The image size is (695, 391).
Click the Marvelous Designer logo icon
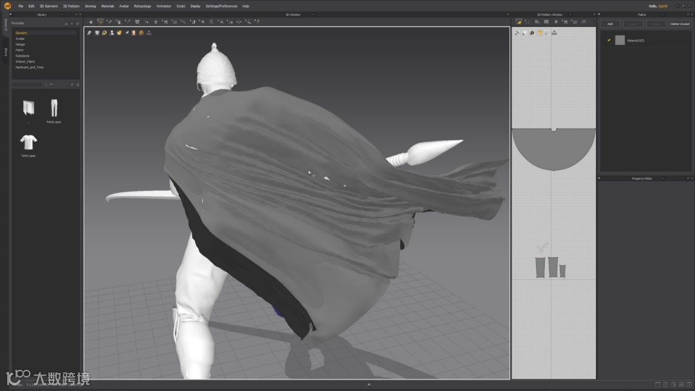point(8,6)
